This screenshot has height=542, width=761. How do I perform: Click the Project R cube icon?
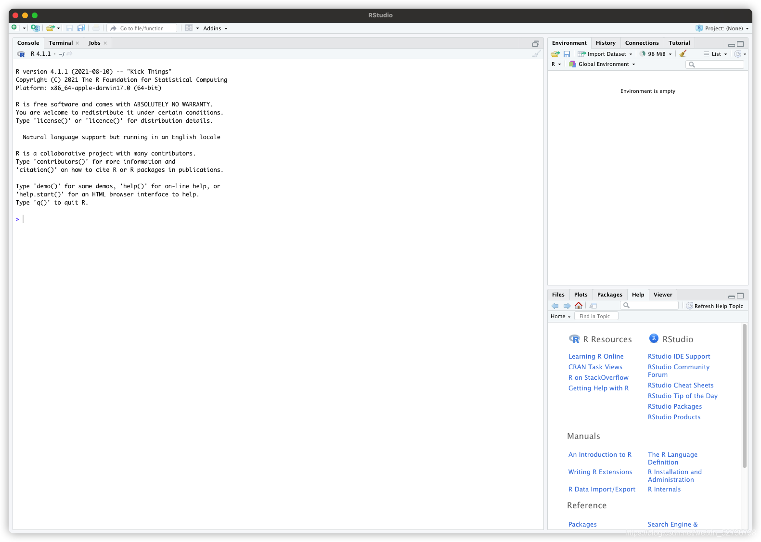coord(699,28)
